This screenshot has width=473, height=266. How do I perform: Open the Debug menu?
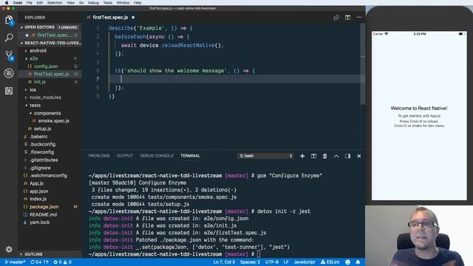94,3
